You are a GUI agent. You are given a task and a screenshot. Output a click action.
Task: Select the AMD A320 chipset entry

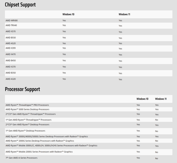pos(11,79)
